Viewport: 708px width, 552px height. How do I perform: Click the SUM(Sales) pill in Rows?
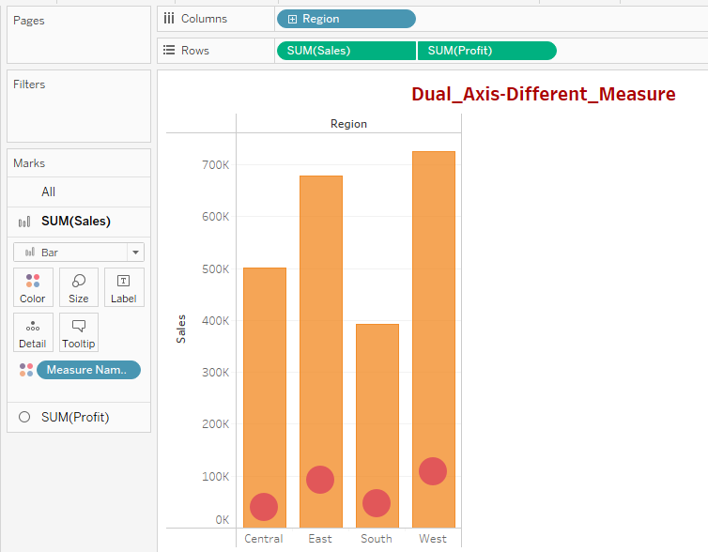tap(346, 51)
